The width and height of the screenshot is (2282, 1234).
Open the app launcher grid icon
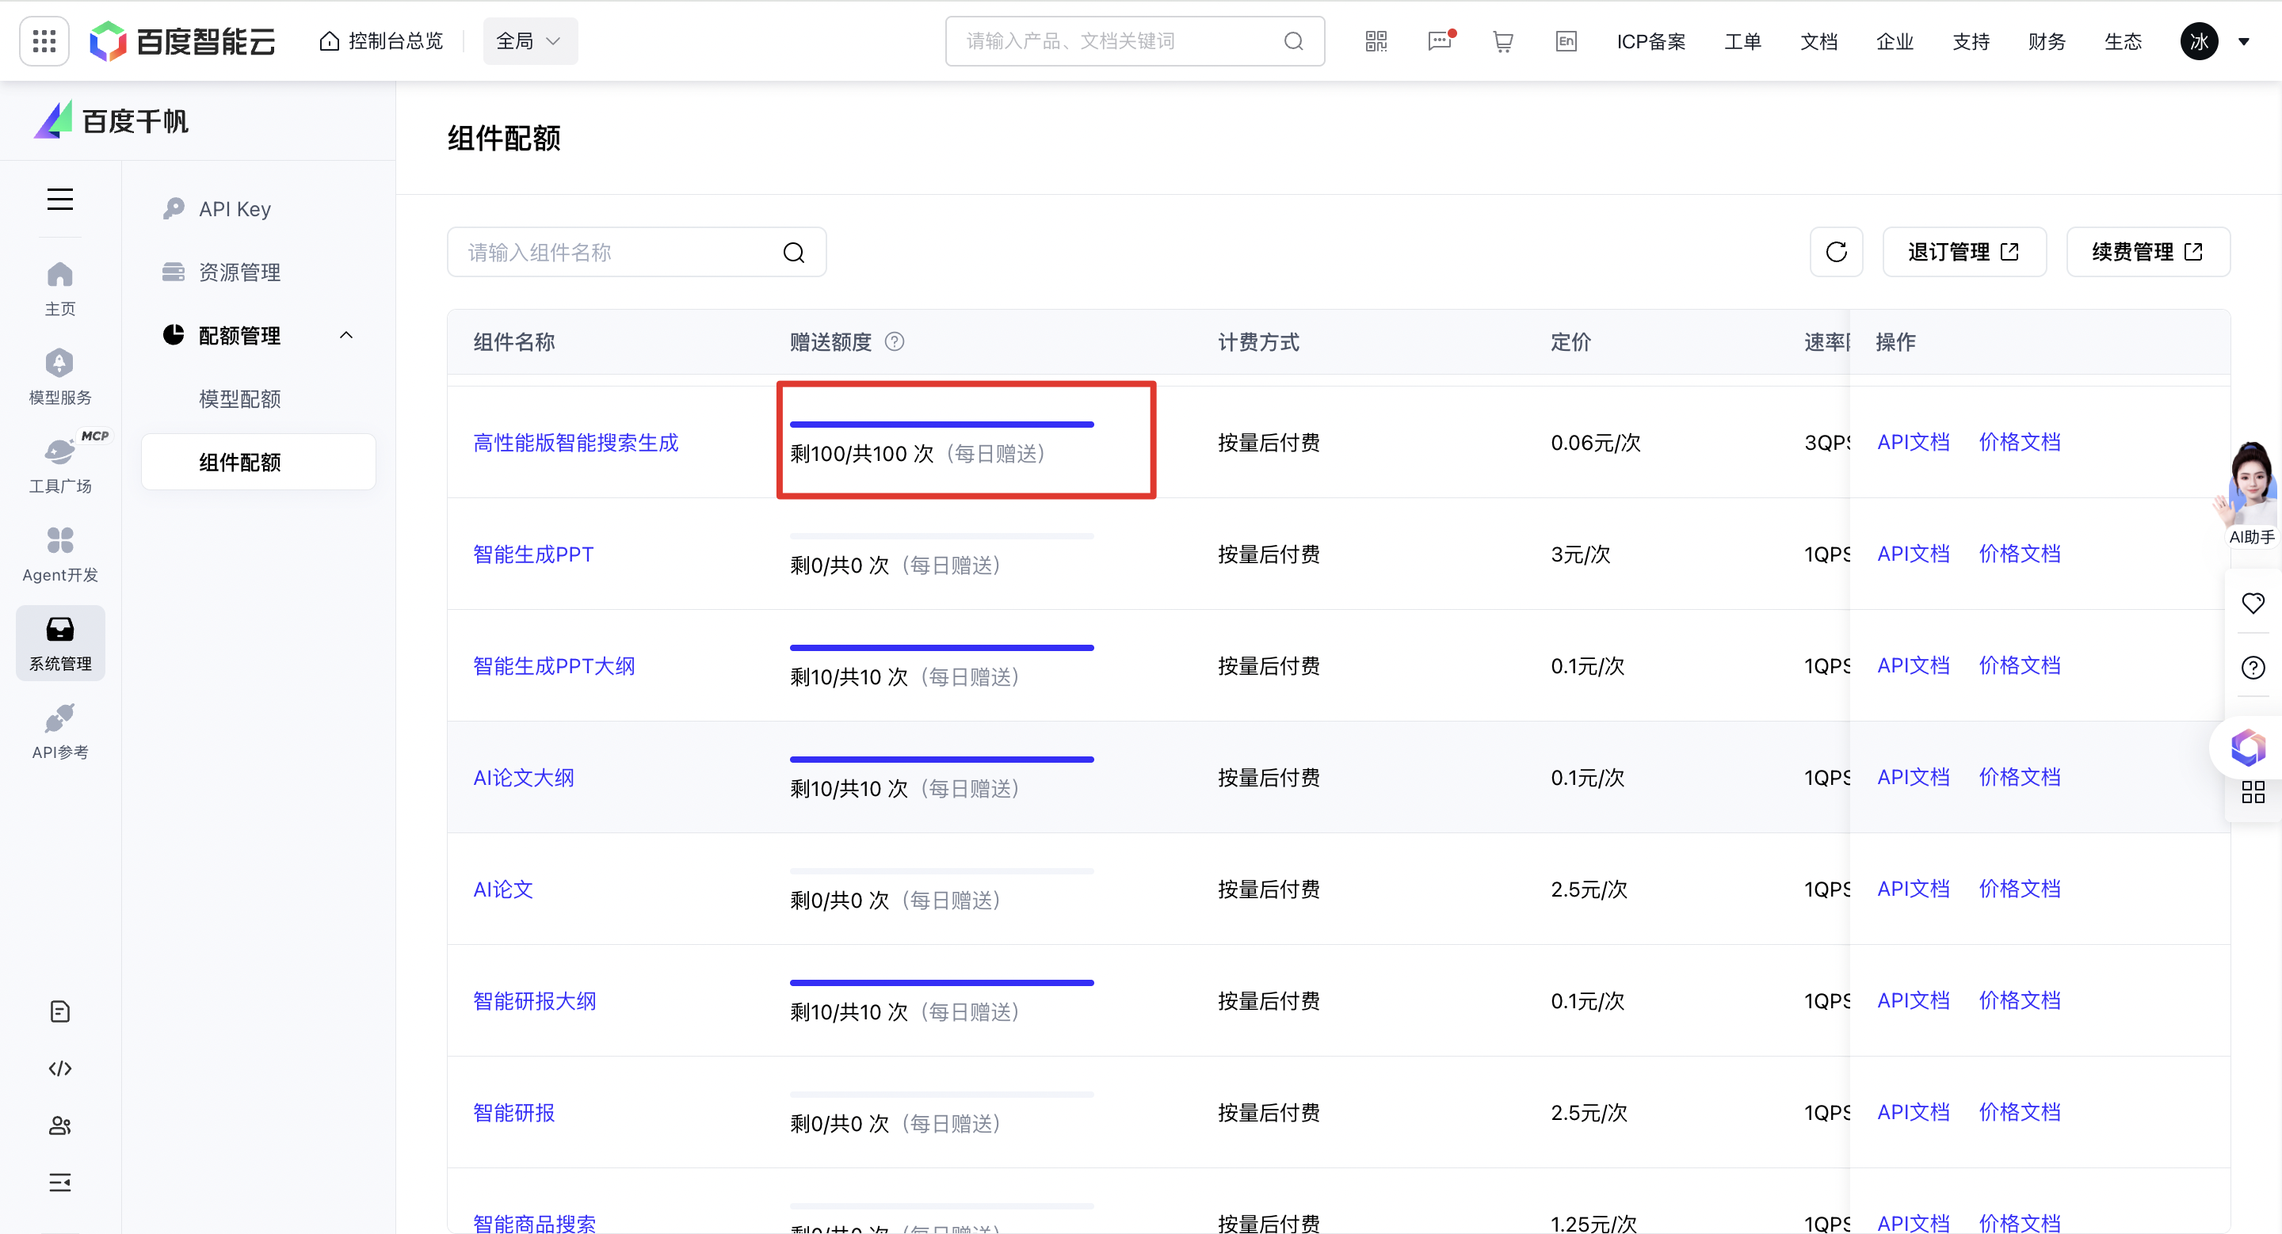(x=43, y=40)
